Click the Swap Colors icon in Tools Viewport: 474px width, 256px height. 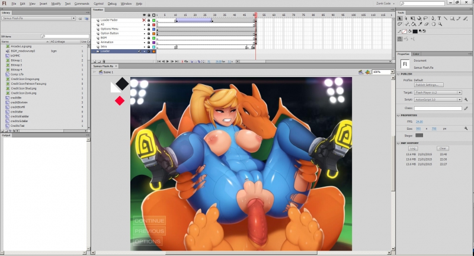point(425,31)
